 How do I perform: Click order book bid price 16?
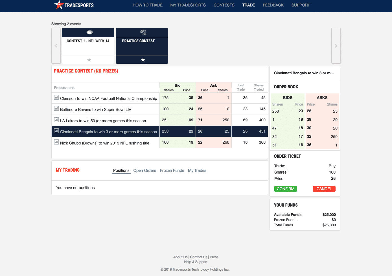(x=301, y=145)
